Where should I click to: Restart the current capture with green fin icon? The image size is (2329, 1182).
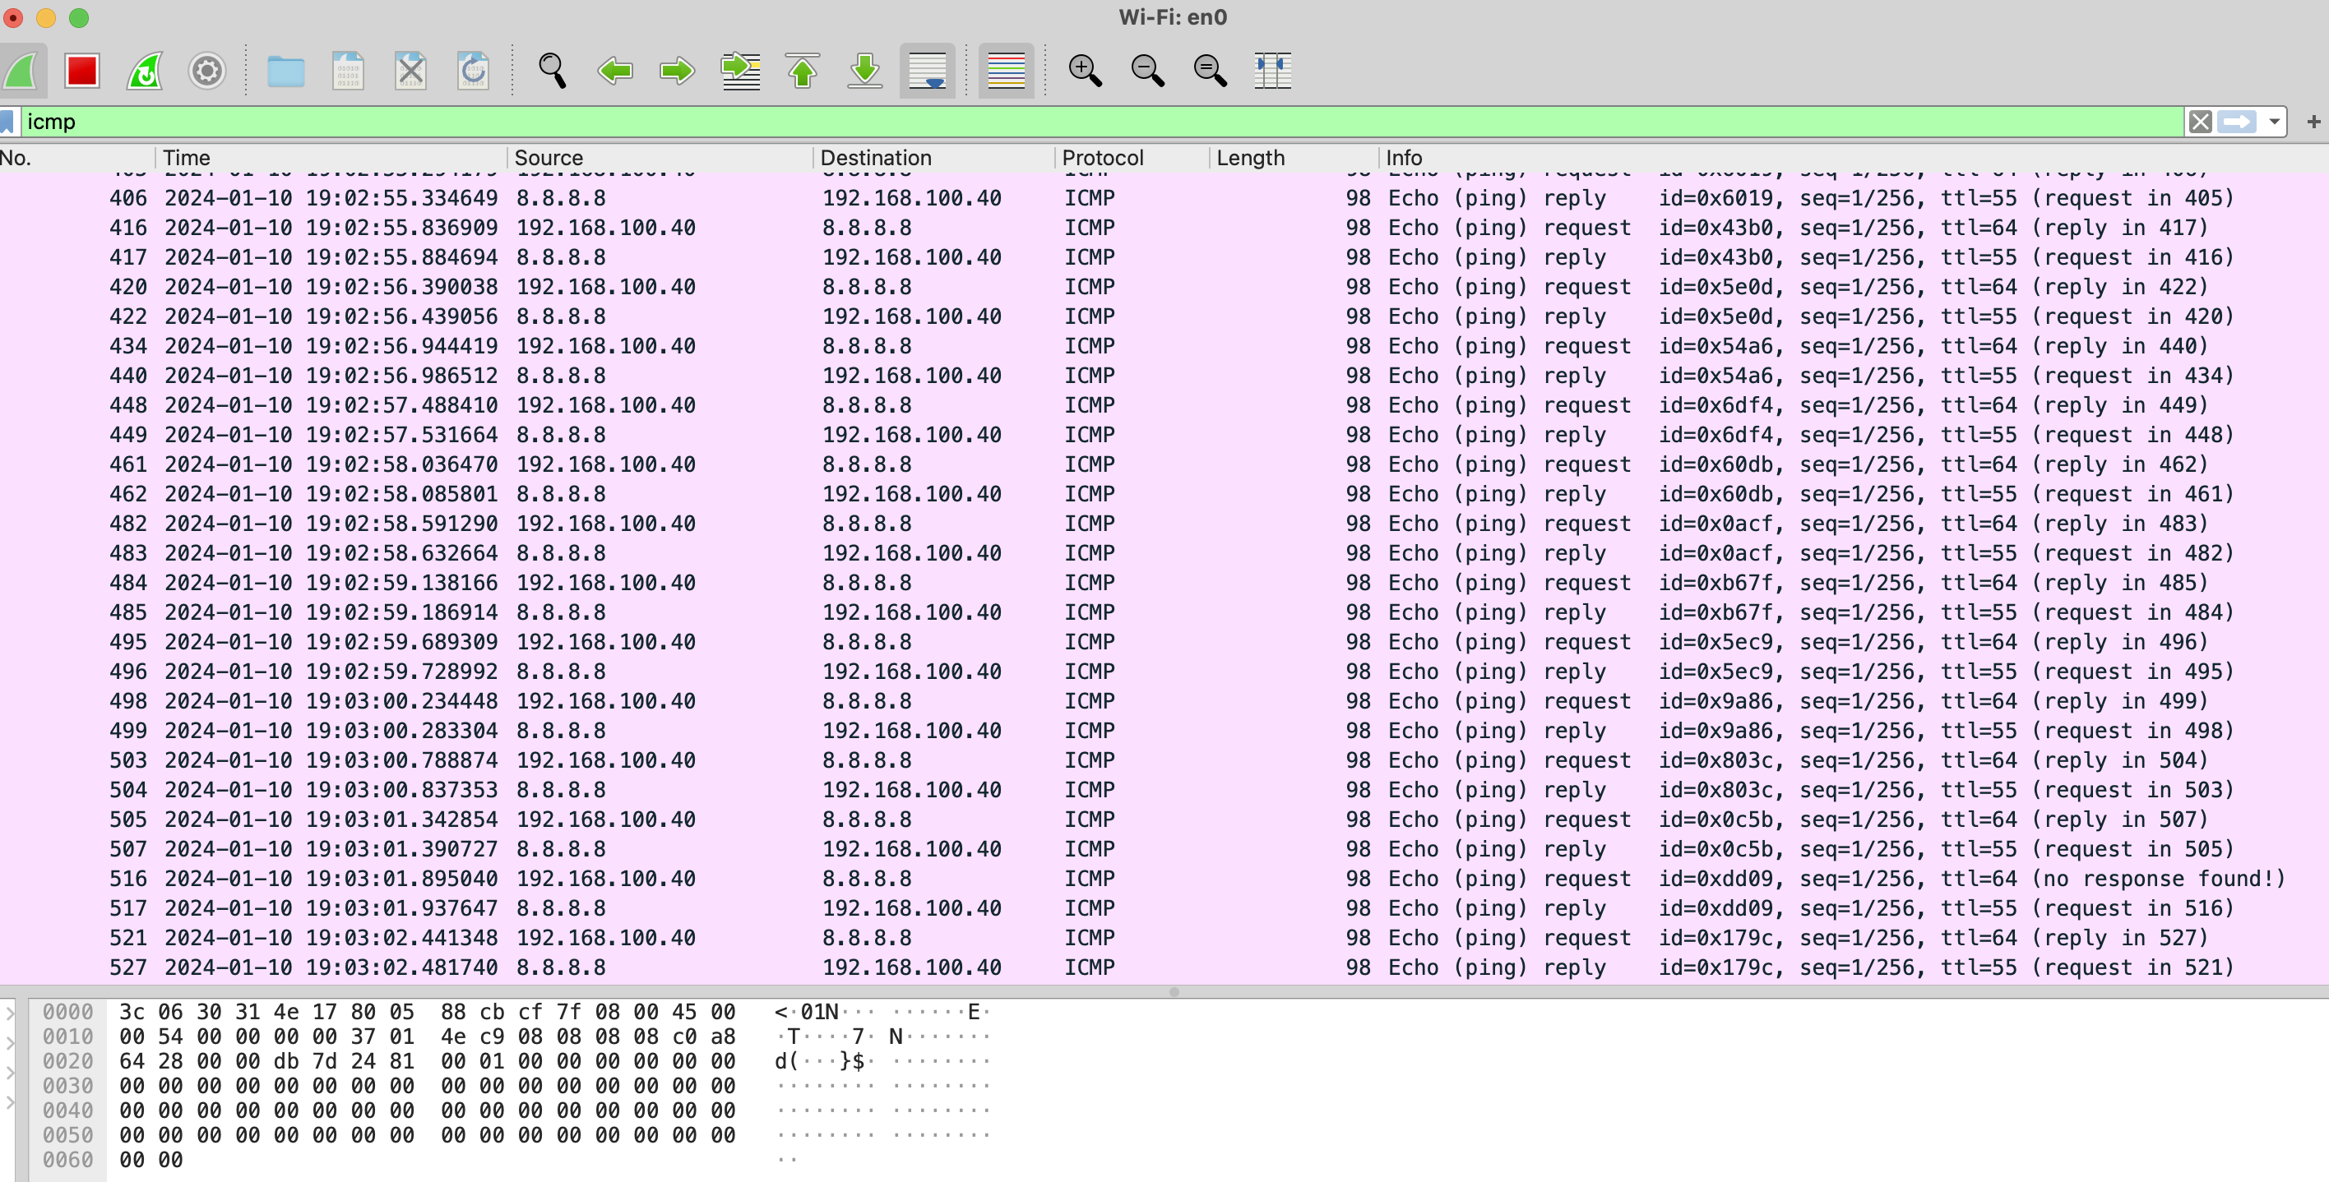145,71
